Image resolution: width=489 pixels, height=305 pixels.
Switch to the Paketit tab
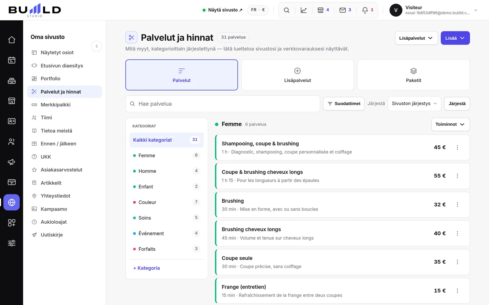point(413,75)
